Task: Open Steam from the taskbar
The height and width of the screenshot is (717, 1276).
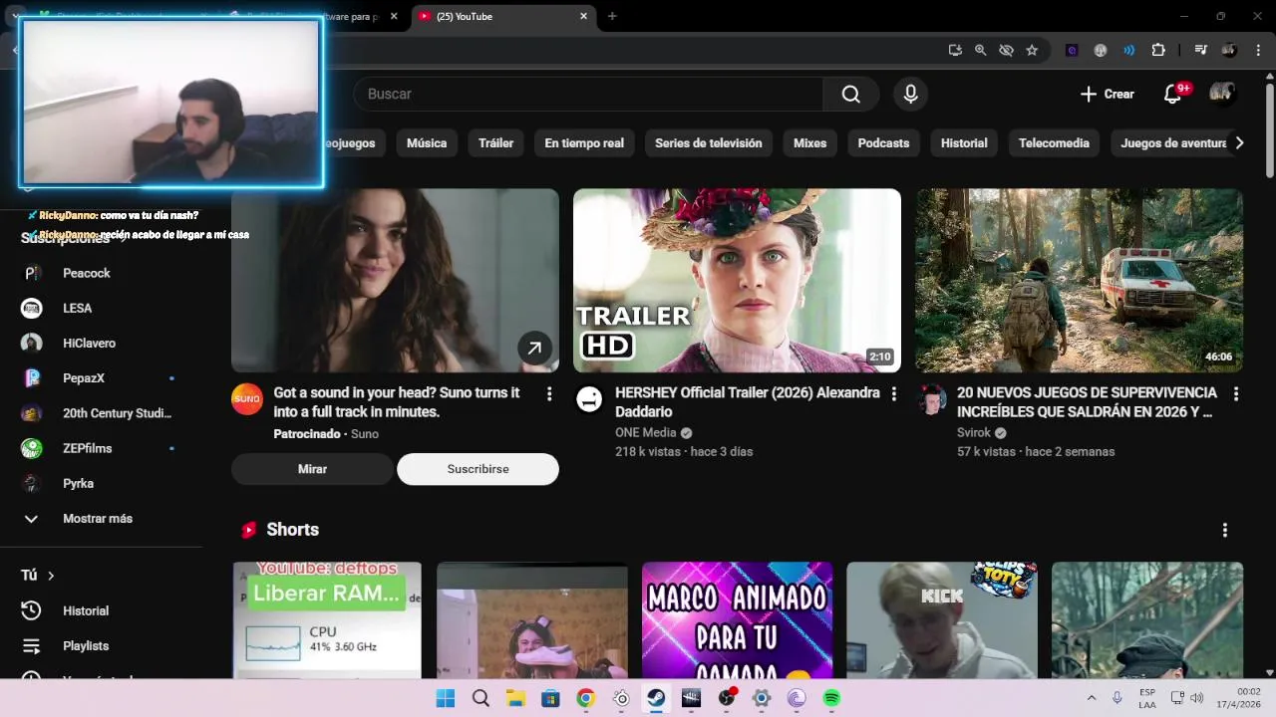Action: pyautogui.click(x=656, y=698)
